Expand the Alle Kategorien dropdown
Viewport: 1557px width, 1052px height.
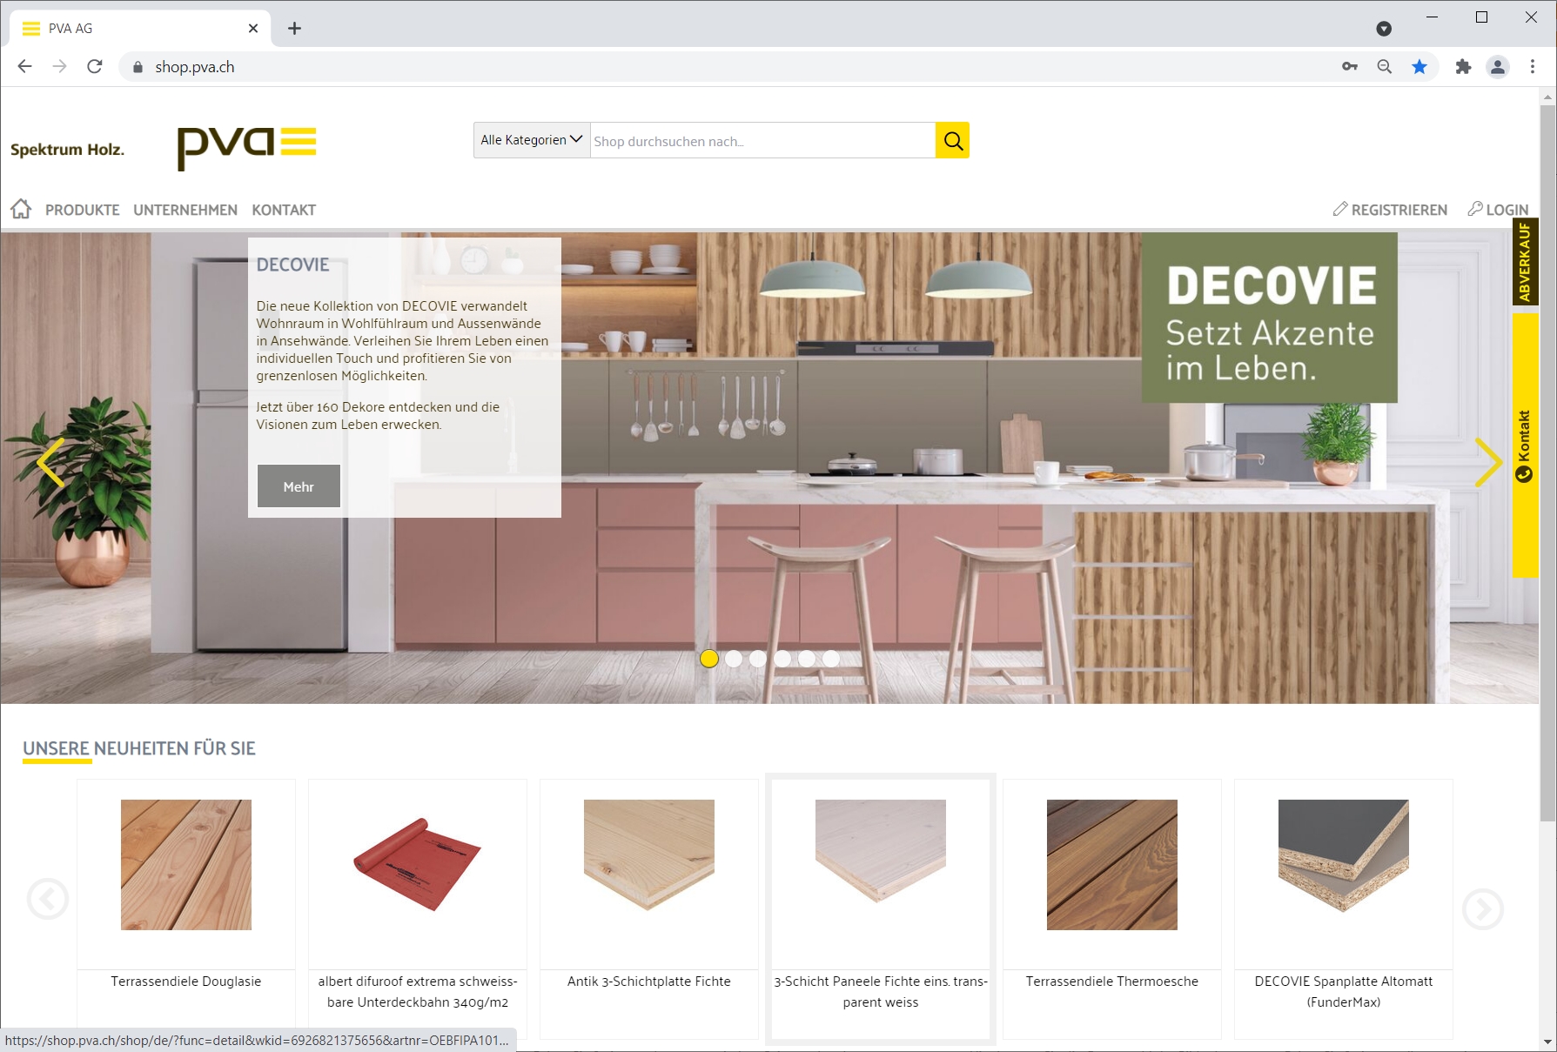pyautogui.click(x=532, y=140)
